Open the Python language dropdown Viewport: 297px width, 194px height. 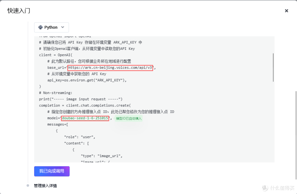[51, 27]
